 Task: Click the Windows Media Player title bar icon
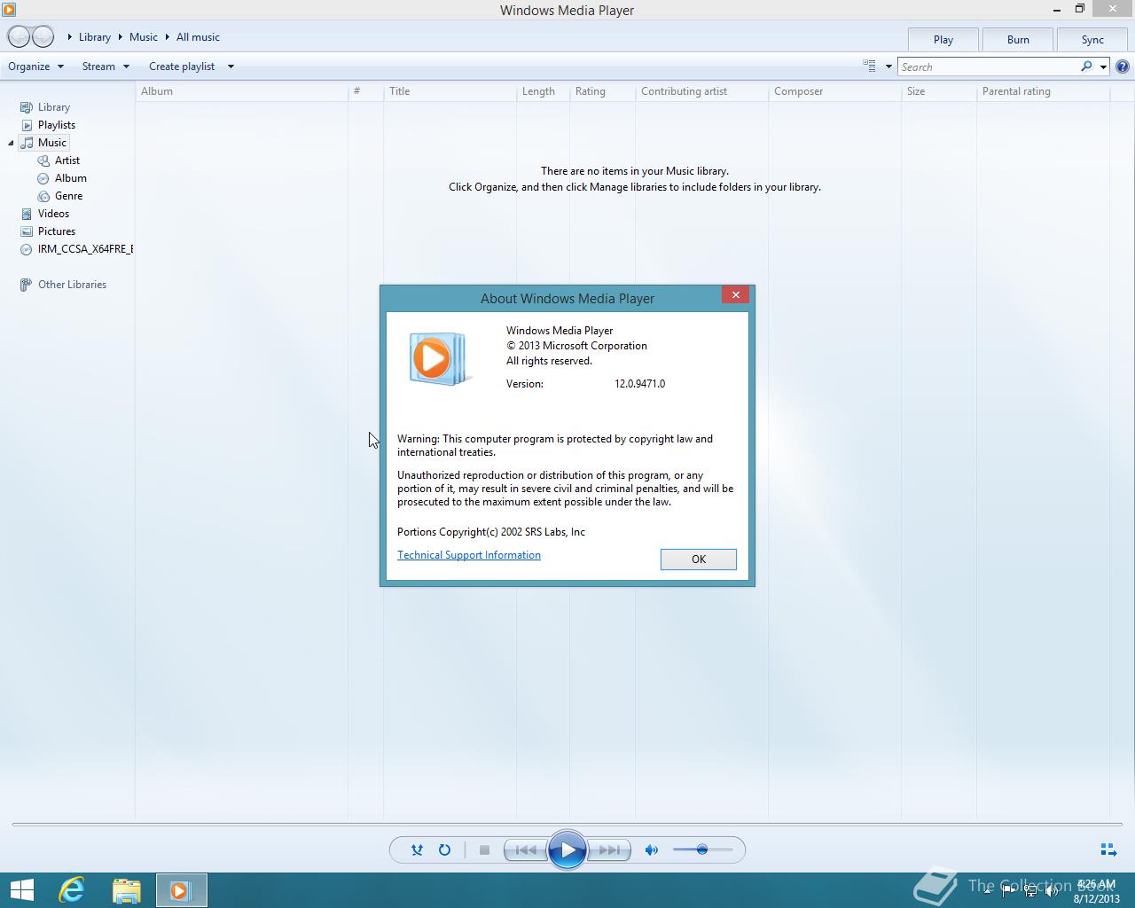click(9, 10)
